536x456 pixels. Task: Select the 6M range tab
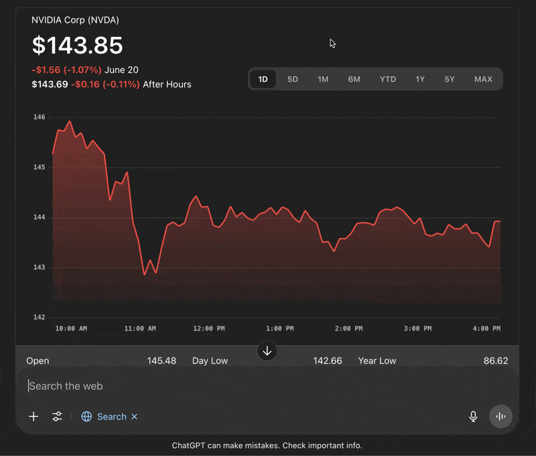(x=354, y=79)
